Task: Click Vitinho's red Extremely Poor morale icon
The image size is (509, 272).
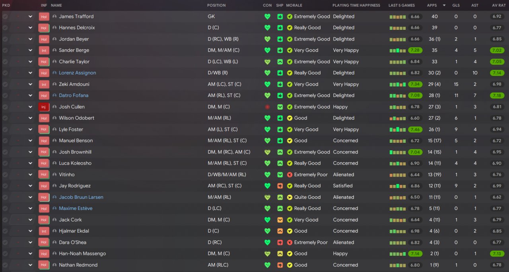Action: (289, 175)
